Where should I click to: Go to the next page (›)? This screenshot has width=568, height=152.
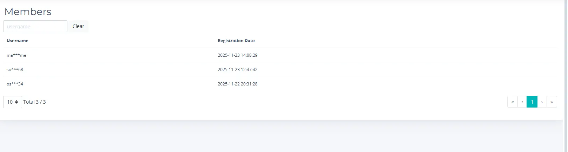point(542,102)
